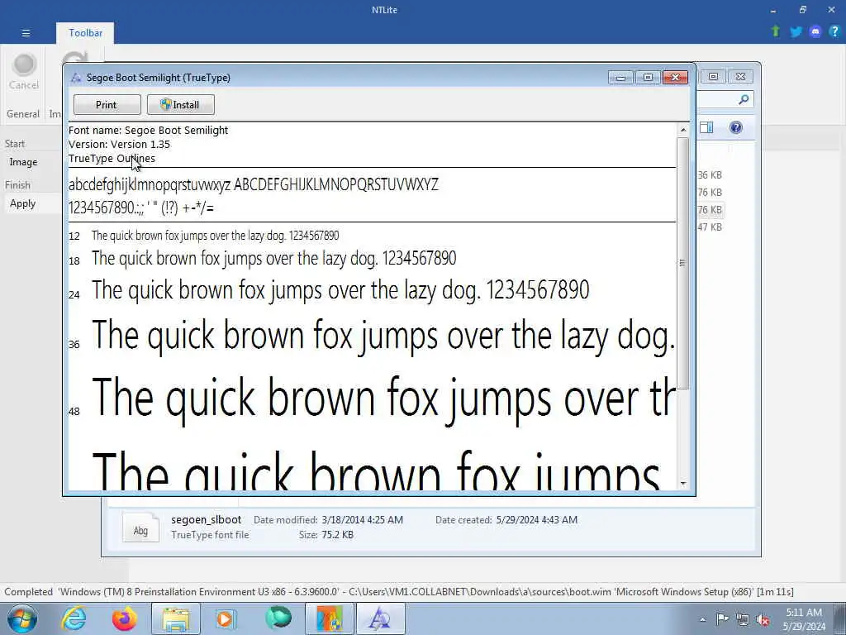
Task: Switch to the font viewer taskbar button
Action: tap(380, 618)
